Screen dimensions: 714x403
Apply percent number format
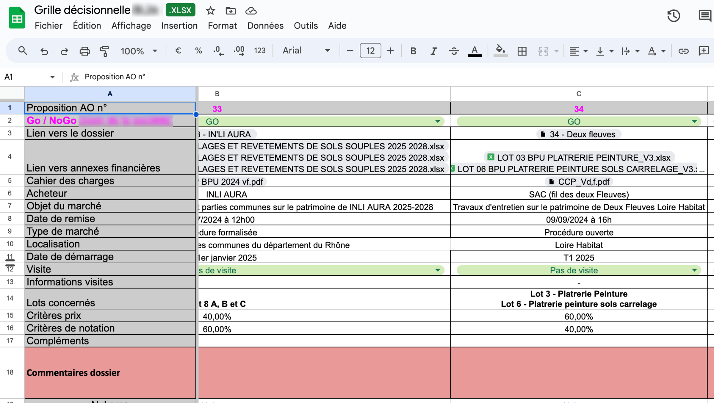[x=198, y=51]
